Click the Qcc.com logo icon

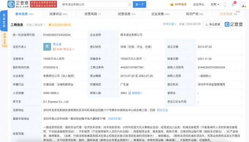[x=11, y=4]
